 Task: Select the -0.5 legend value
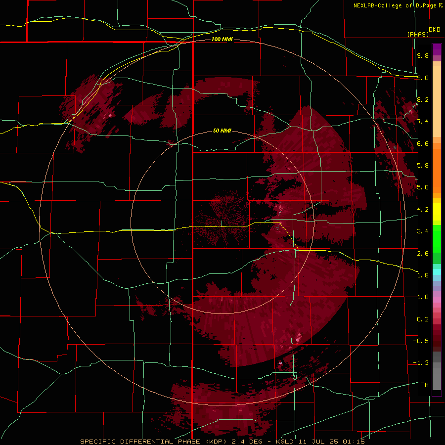click(421, 341)
